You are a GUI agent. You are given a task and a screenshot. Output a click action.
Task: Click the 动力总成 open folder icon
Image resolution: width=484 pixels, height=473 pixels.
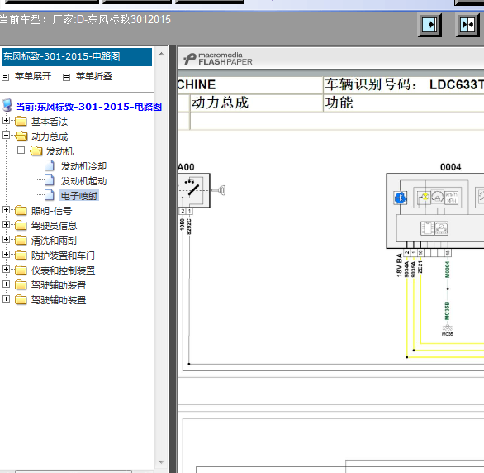pyautogui.click(x=21, y=136)
